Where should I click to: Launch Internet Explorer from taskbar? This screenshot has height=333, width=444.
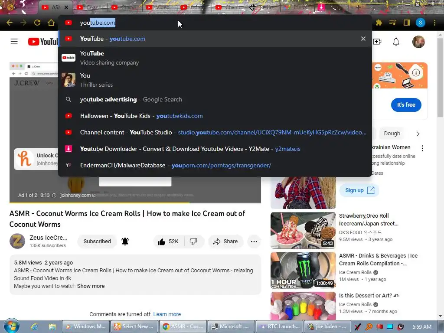point(34,326)
